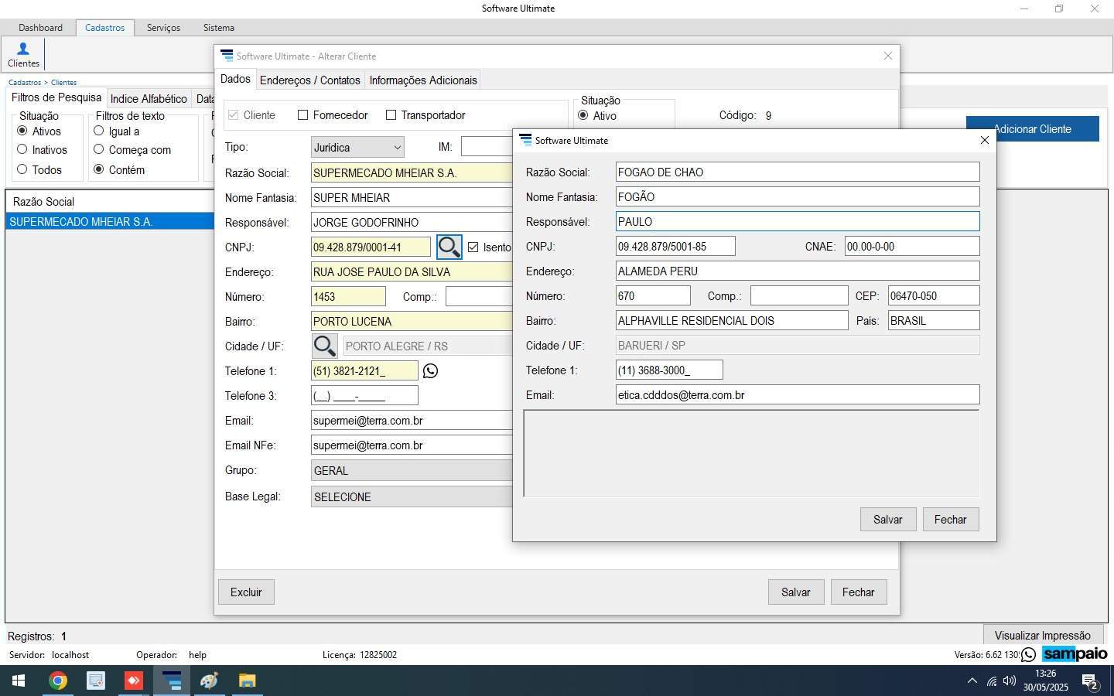Switch to Indice Alfabético tab
This screenshot has height=696, width=1114.
coord(149,99)
